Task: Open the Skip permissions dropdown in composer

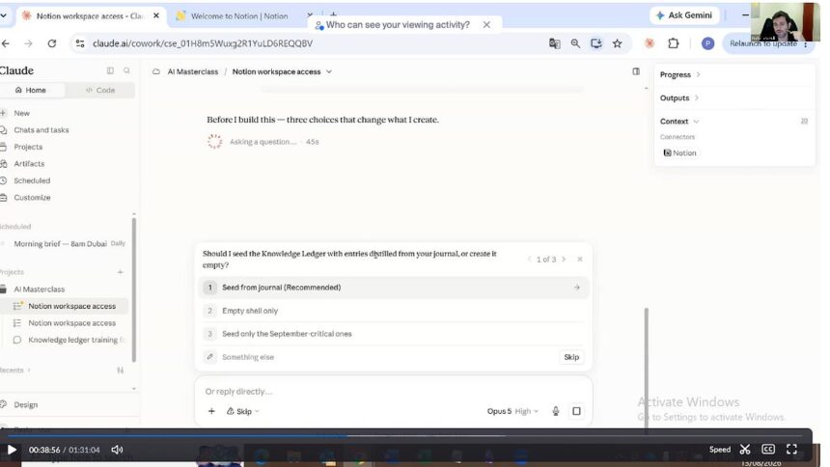Action: coord(243,411)
